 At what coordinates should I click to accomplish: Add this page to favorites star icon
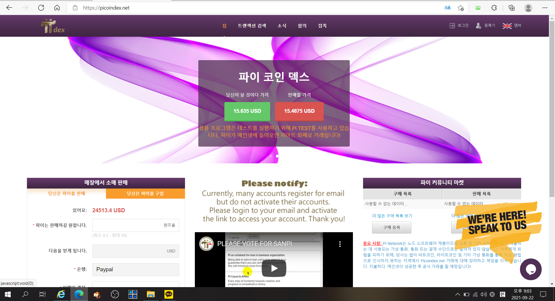461,8
